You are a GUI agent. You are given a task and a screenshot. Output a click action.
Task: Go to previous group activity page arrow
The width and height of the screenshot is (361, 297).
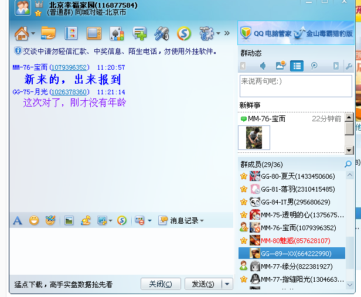pos(243,66)
